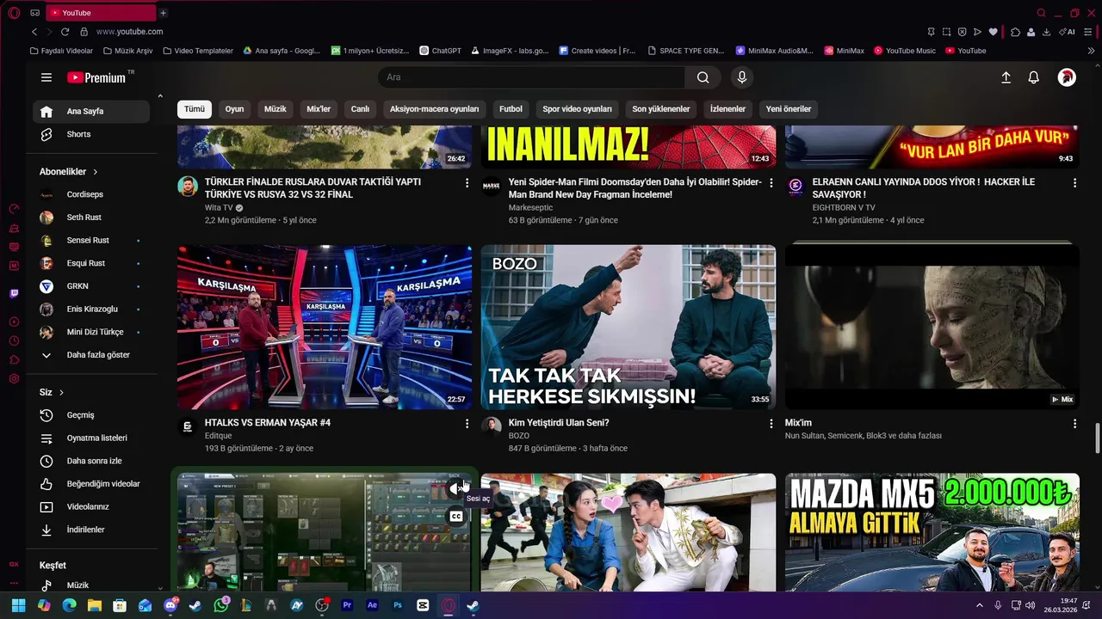Open options menu for TÜRKLER FİNALDE video
The height and width of the screenshot is (619, 1102).
[x=467, y=183]
